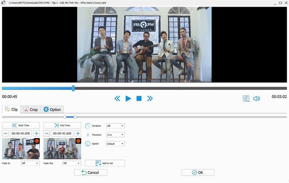This screenshot has height=183, width=289.
Task: Click the Add to list button
Action: pyautogui.click(x=105, y=163)
